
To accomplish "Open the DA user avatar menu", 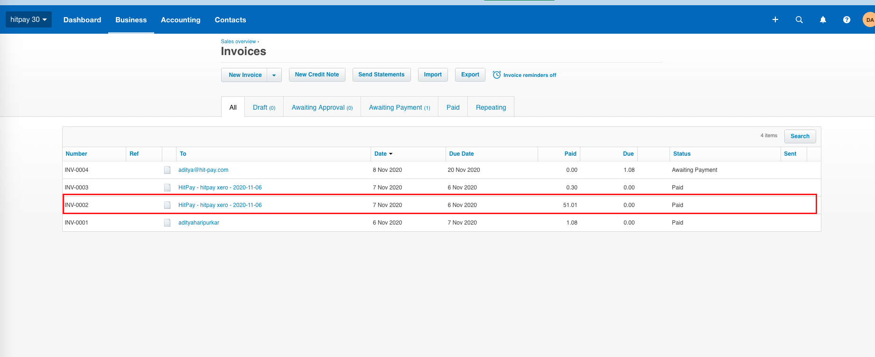I will [869, 19].
